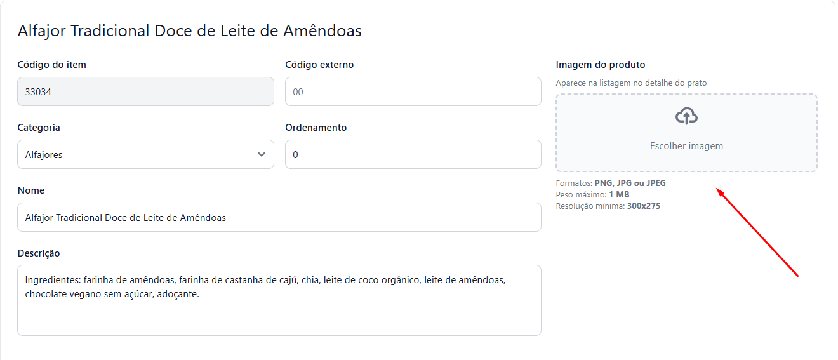Click the Código externo label
Screen dimensions: 838x360
point(319,65)
